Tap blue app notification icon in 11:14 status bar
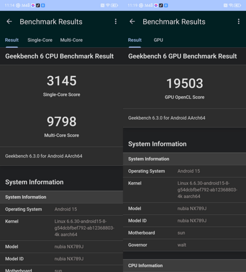 tap(43, 5)
